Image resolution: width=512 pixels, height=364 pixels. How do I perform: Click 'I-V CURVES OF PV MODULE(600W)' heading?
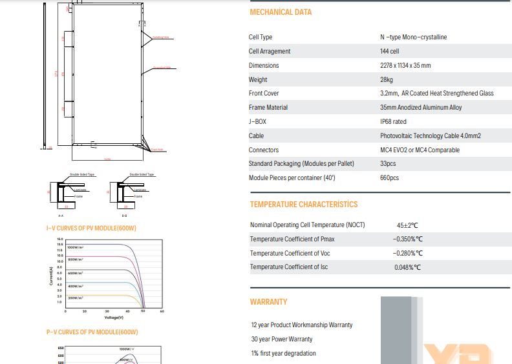[91, 228]
